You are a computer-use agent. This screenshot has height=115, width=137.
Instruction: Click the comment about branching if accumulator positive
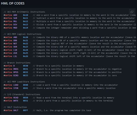77,72
